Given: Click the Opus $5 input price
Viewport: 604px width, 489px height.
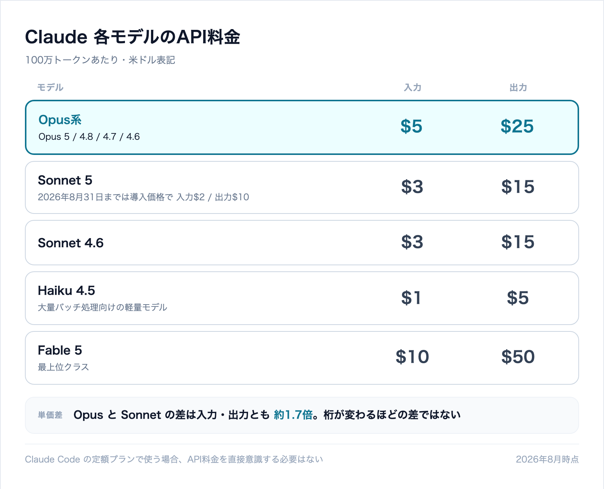Looking at the screenshot, I should (x=411, y=126).
